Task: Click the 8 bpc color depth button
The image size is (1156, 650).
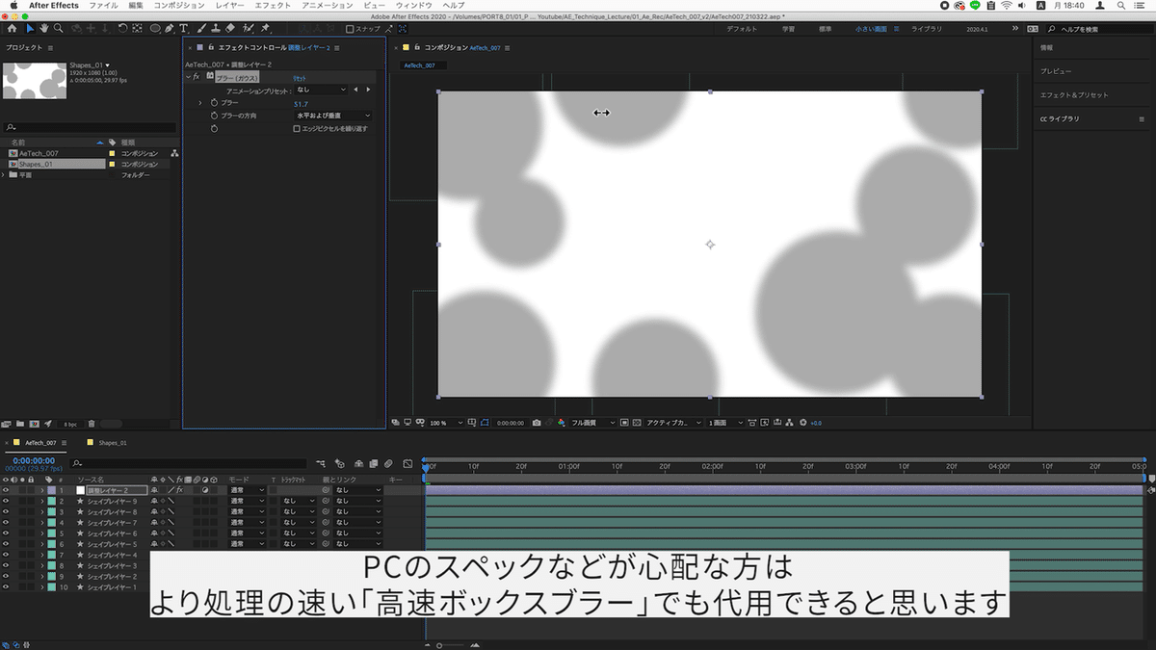Action: [x=70, y=424]
